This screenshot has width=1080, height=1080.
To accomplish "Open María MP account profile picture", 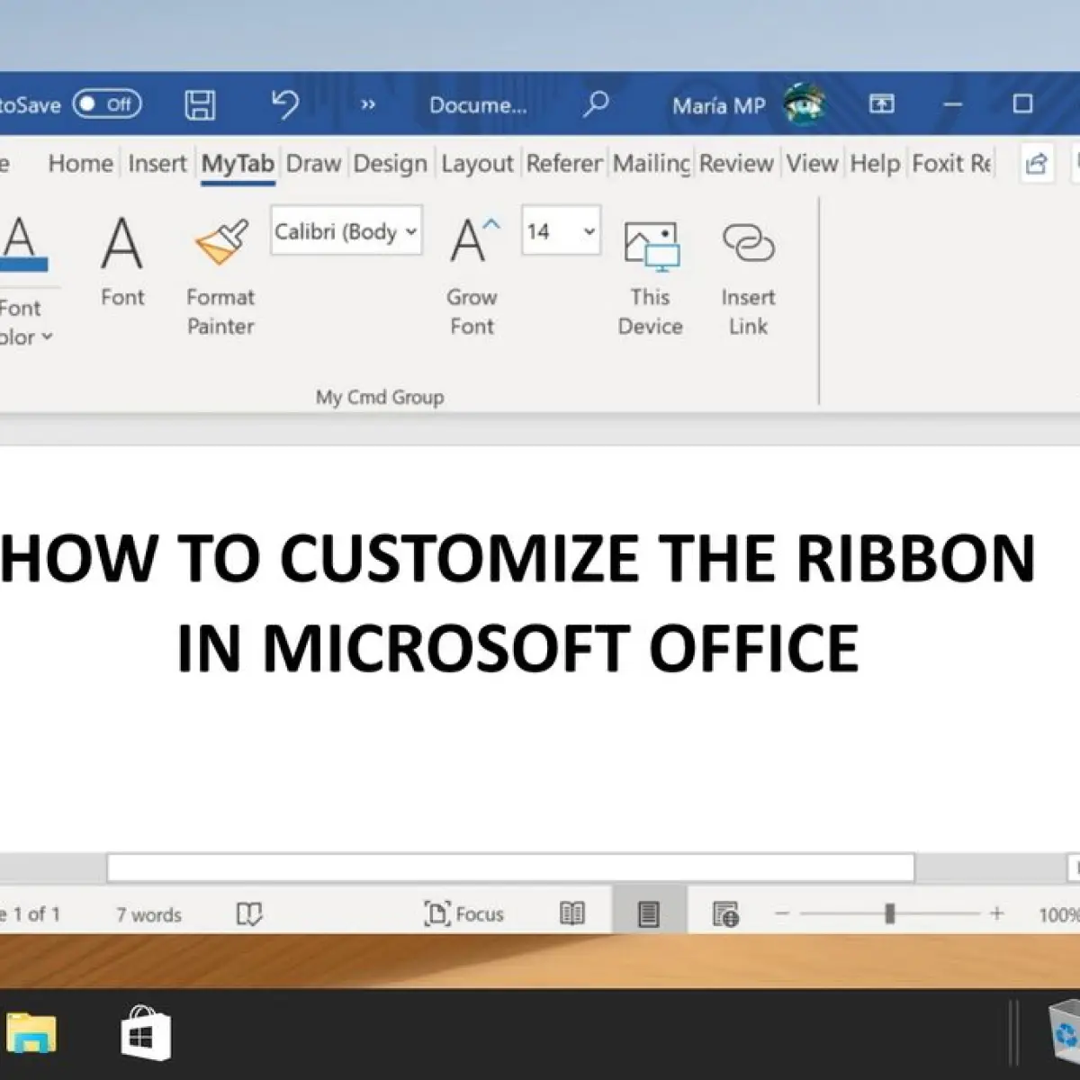I will point(804,104).
